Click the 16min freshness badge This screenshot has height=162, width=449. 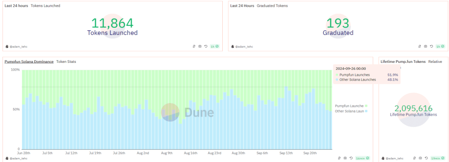pyautogui.click(x=362, y=158)
